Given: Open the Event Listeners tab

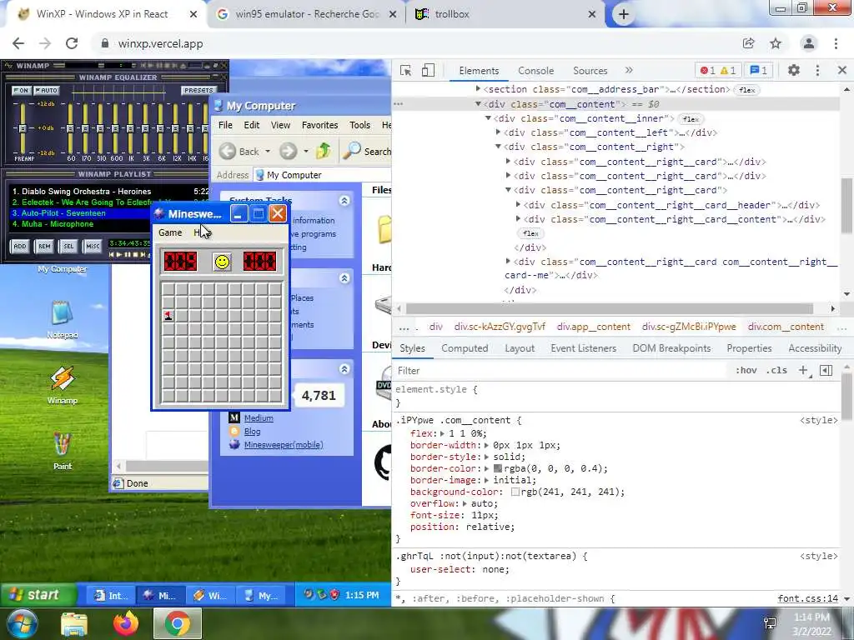Looking at the screenshot, I should click(583, 348).
